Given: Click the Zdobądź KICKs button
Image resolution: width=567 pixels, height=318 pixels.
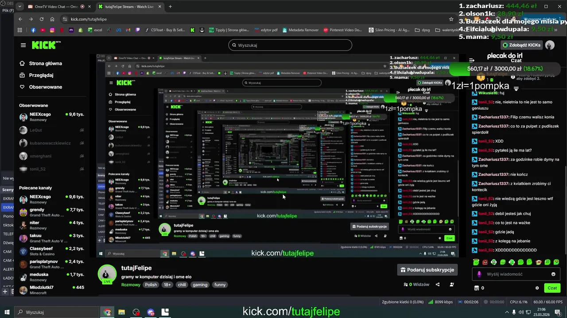Looking at the screenshot, I should point(522,45).
